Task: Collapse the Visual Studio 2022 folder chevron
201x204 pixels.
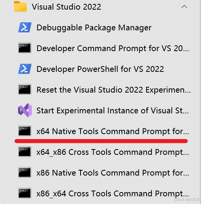Action: (184, 7)
